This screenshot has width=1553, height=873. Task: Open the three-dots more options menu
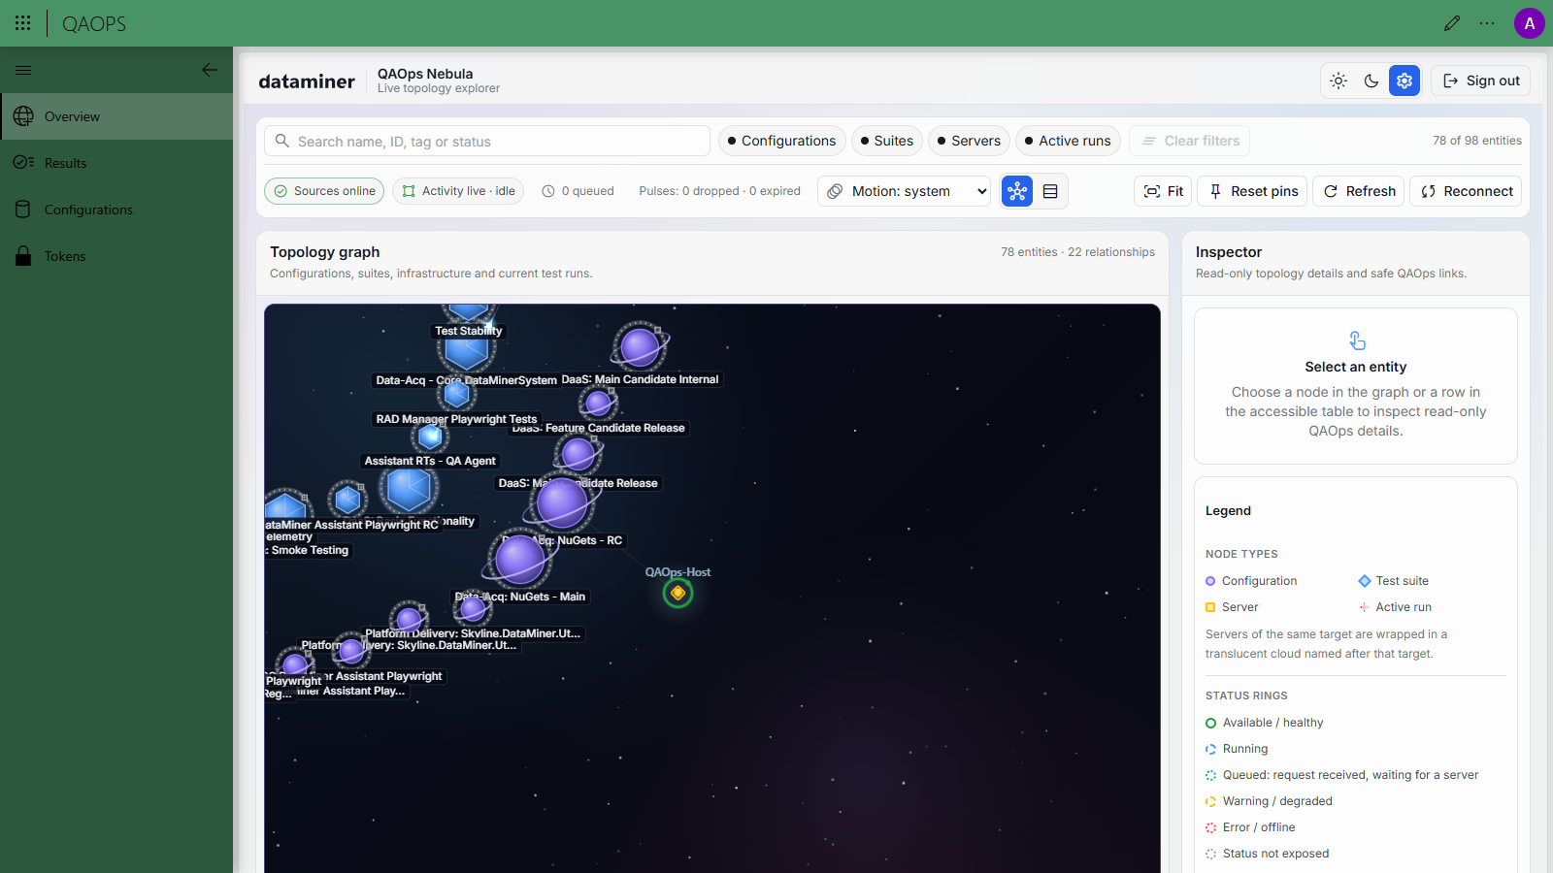[x=1487, y=23]
